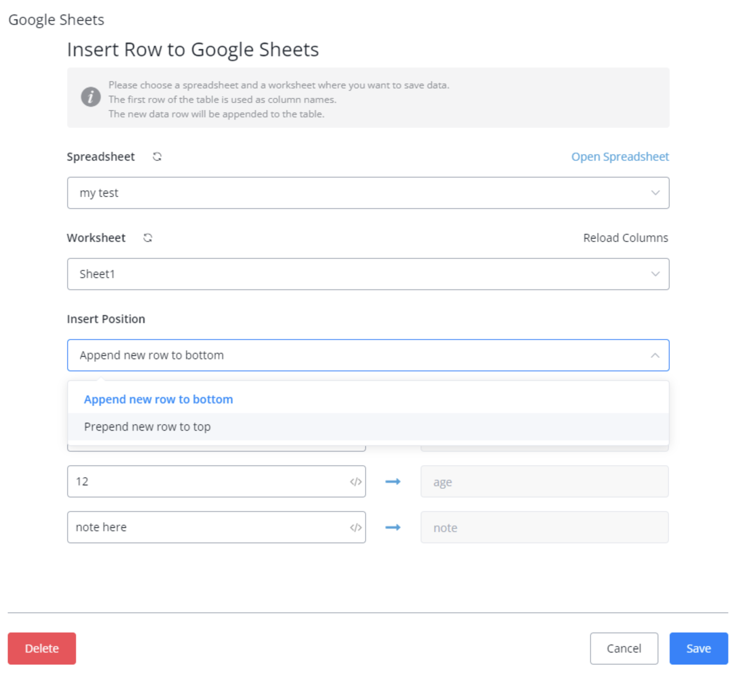The image size is (739, 674).
Task: Open code editor for the '12' field
Action: [356, 482]
